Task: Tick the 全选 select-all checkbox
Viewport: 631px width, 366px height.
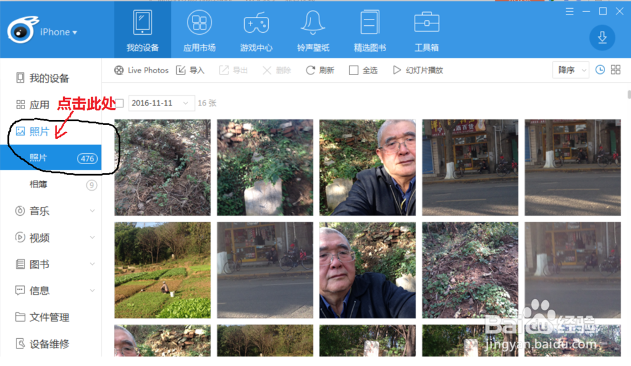Action: tap(353, 71)
